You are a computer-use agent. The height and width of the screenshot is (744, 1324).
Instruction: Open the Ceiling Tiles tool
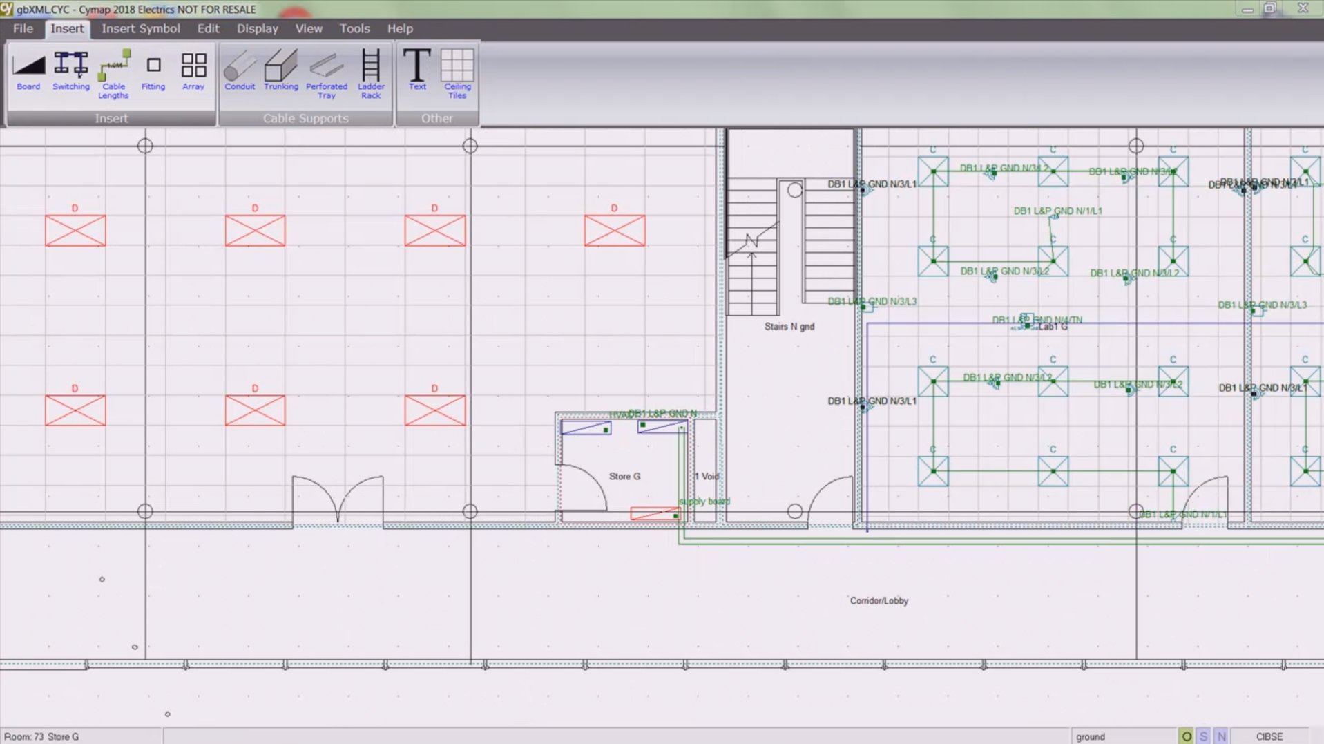[457, 75]
